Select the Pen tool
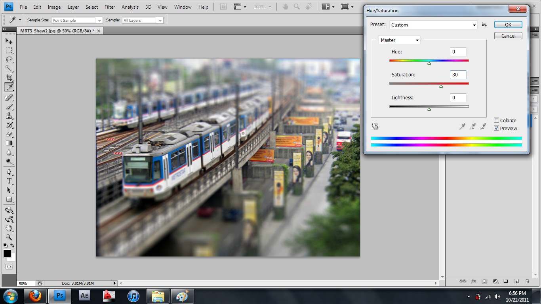This screenshot has width=541, height=304. pyautogui.click(x=9, y=172)
